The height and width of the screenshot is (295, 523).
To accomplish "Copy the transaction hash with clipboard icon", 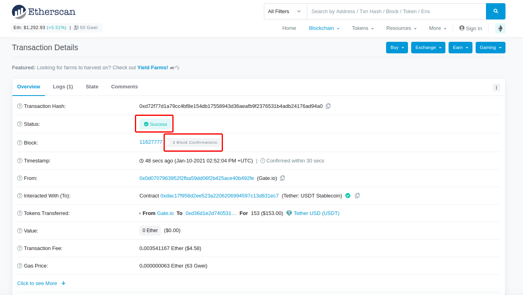I will pos(328,106).
